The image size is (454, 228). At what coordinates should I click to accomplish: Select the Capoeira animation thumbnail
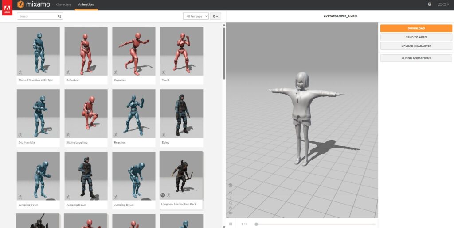[133, 51]
